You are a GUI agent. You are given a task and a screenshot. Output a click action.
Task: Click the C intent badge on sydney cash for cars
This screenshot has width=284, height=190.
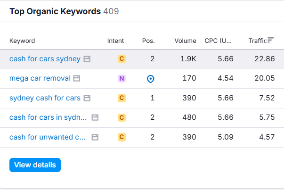122,98
